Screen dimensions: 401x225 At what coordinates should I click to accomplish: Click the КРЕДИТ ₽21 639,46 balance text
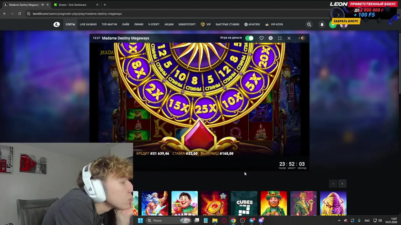pos(153,153)
